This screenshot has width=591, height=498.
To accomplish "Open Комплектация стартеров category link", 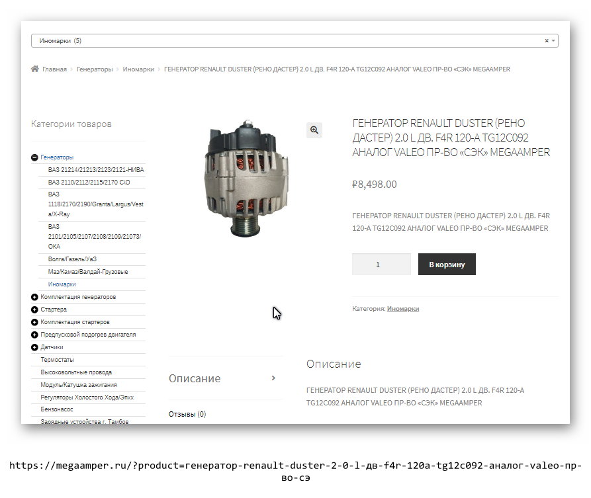I will point(75,322).
